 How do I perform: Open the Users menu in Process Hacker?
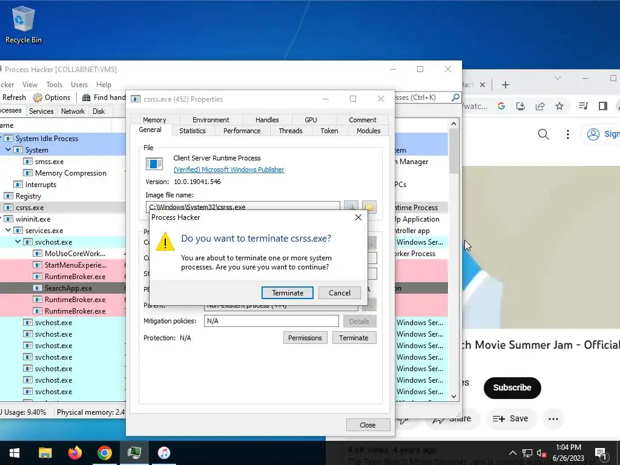tap(79, 85)
